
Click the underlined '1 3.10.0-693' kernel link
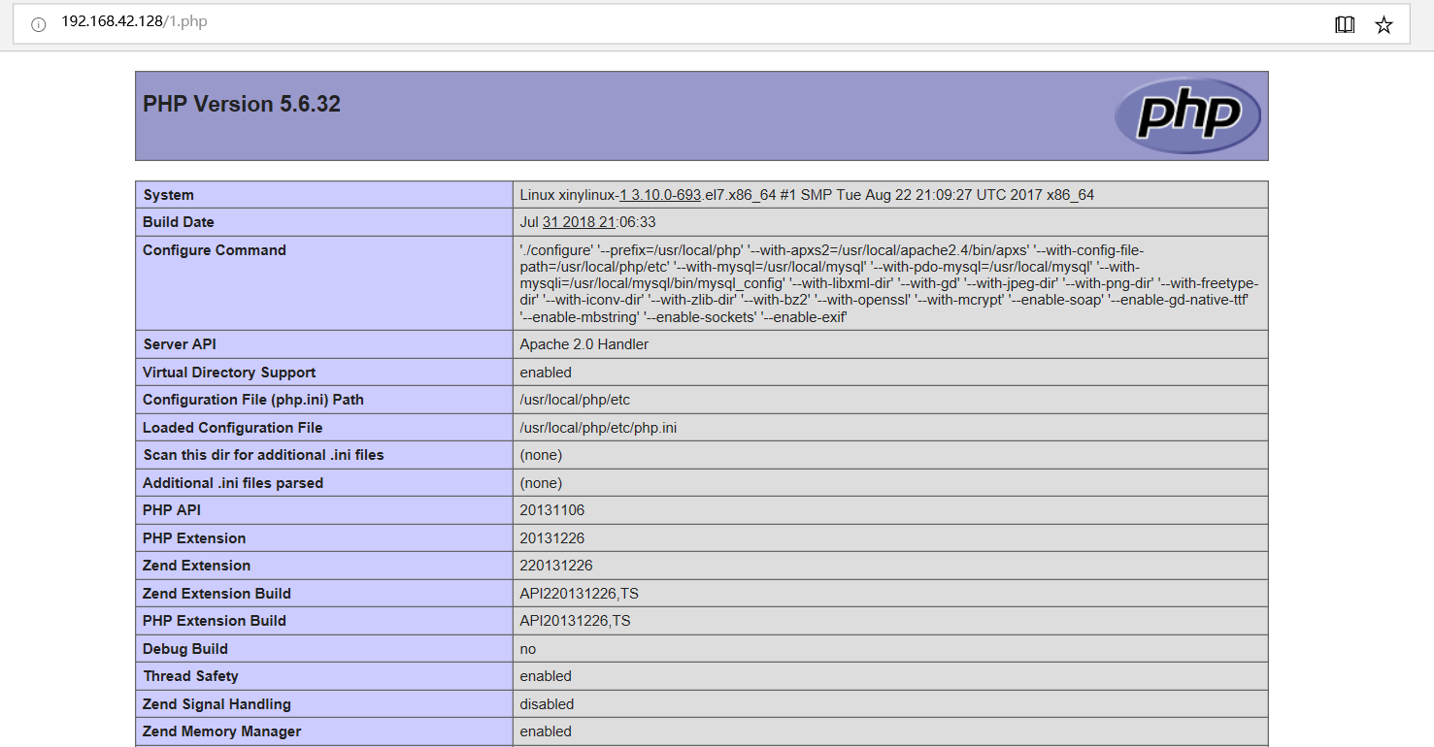[x=660, y=195]
